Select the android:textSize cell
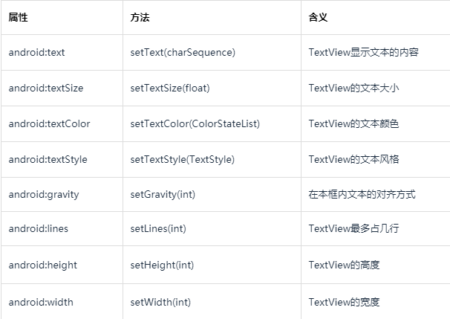450x319 pixels. click(46, 88)
